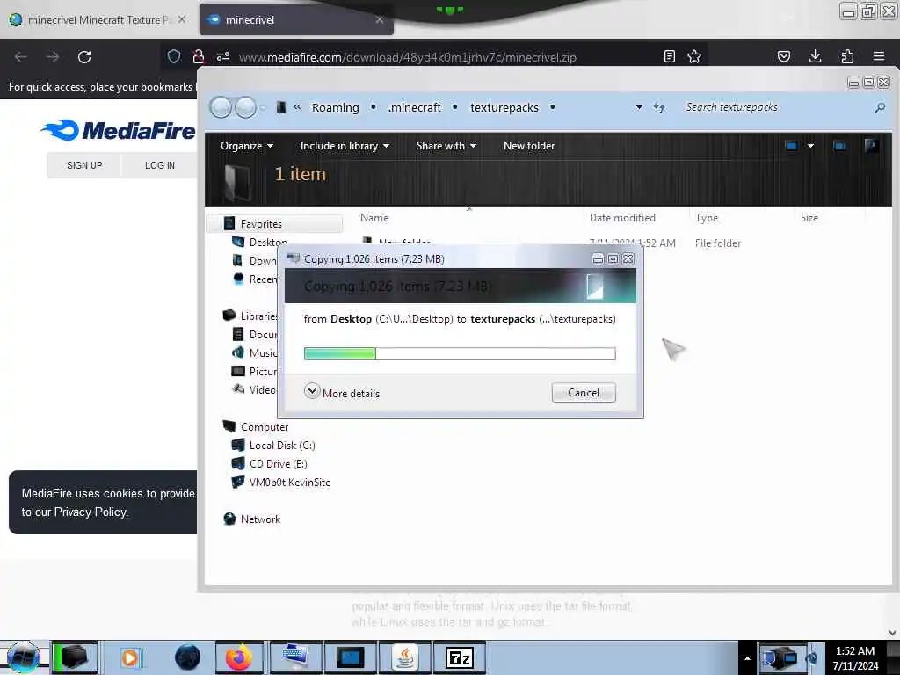Click the taskbar clock 1:52 AM
This screenshot has height=675, width=900.
tap(855, 657)
